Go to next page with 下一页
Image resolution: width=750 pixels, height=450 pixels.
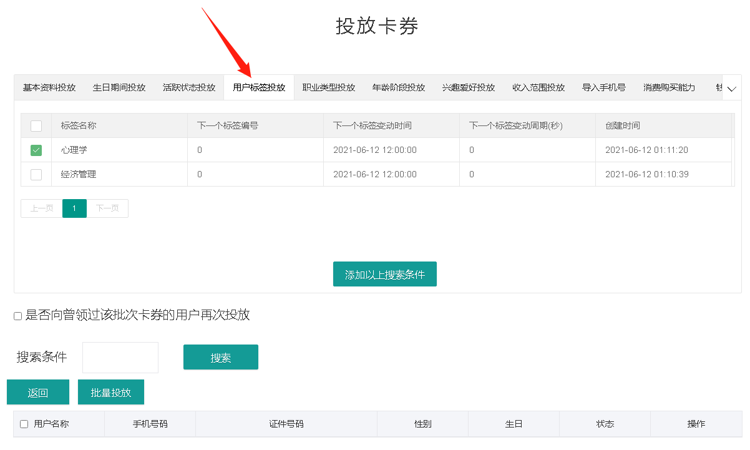coord(107,208)
